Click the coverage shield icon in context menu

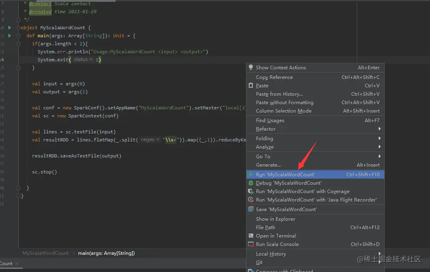tap(251, 191)
